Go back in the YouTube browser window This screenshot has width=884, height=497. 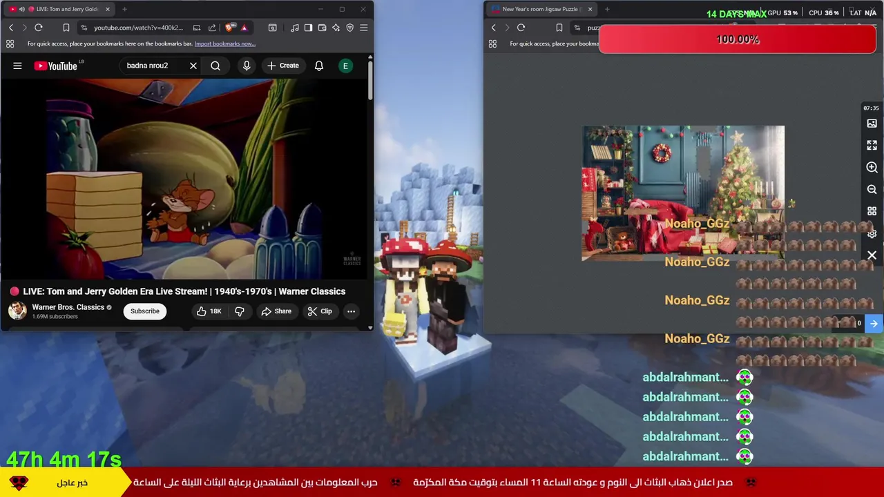tap(11, 28)
